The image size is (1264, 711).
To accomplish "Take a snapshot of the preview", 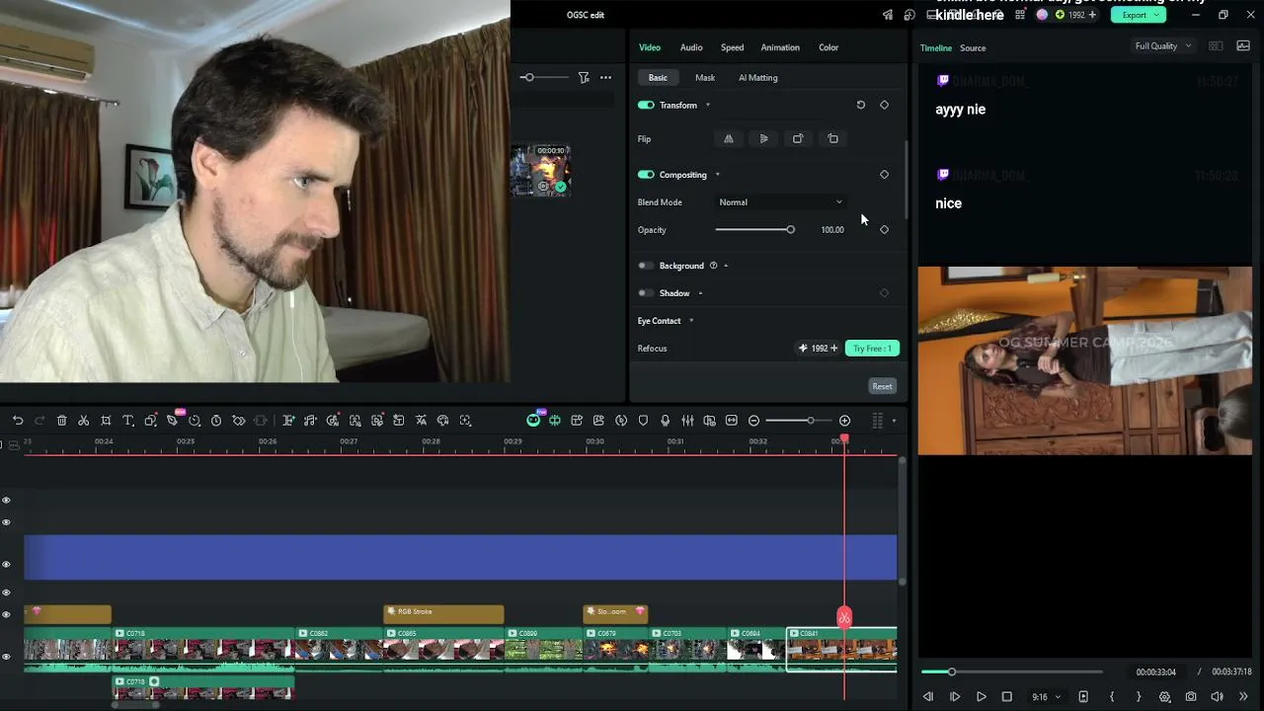I will point(1191,697).
